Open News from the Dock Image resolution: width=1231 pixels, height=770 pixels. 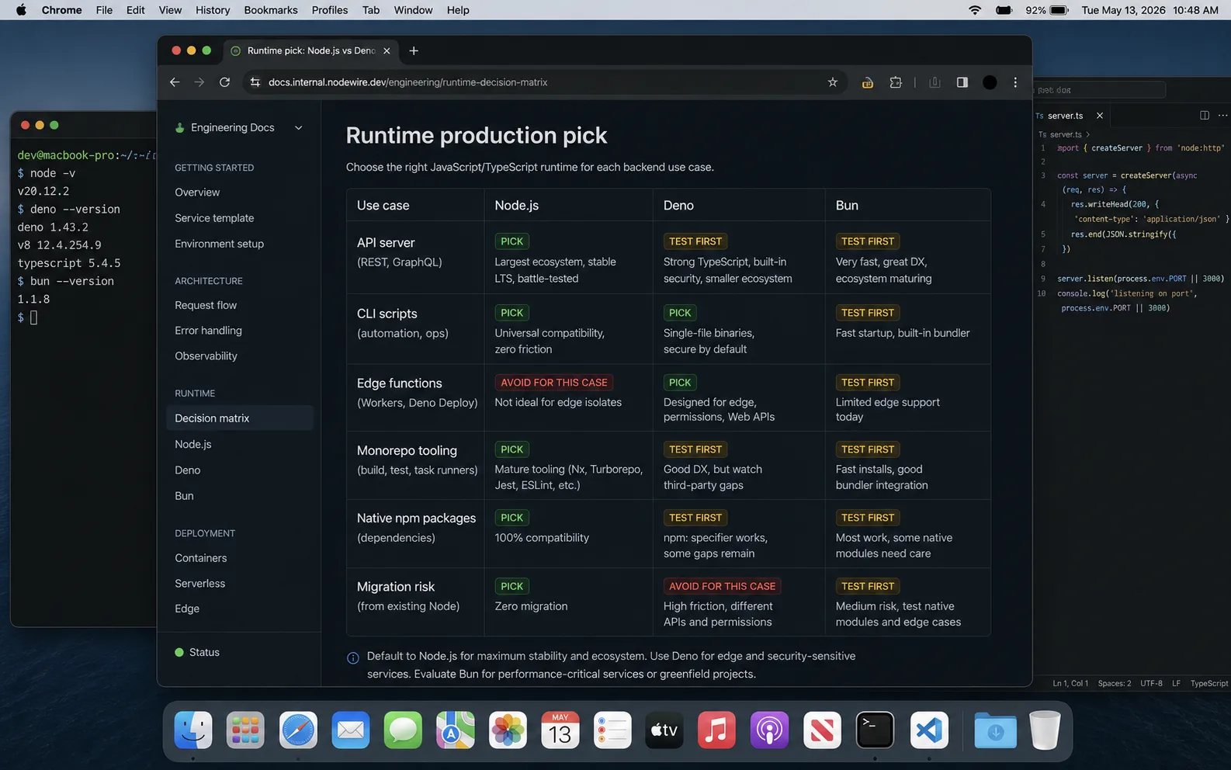822,730
